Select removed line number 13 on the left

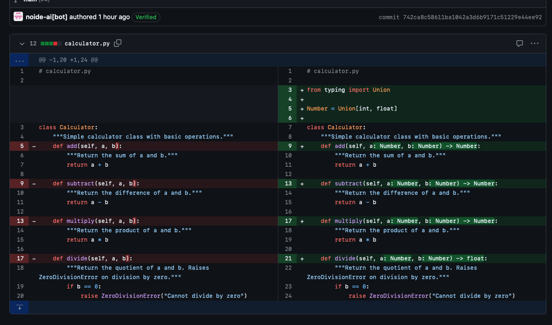pyautogui.click(x=19, y=221)
